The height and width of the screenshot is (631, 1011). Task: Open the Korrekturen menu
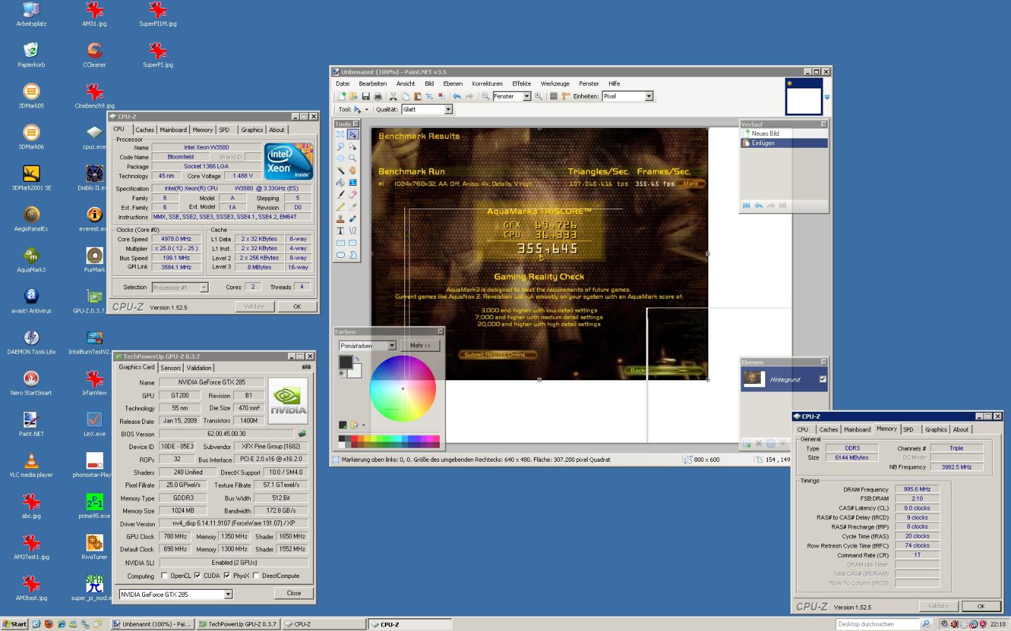coord(487,83)
